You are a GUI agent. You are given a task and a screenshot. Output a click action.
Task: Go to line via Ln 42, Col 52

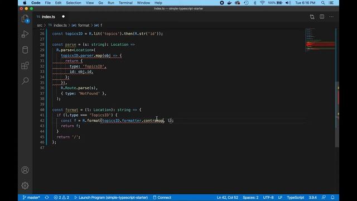tap(227, 198)
